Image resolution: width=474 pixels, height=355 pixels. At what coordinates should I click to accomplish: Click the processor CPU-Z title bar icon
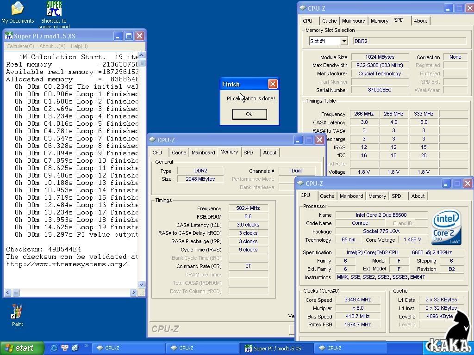(x=301, y=183)
